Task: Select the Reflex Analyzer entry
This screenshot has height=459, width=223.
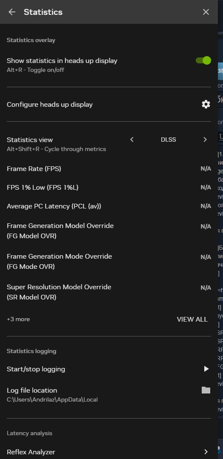Action: 109,452
